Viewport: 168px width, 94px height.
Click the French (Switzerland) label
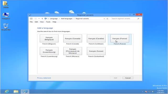pyautogui.click(x=96, y=56)
